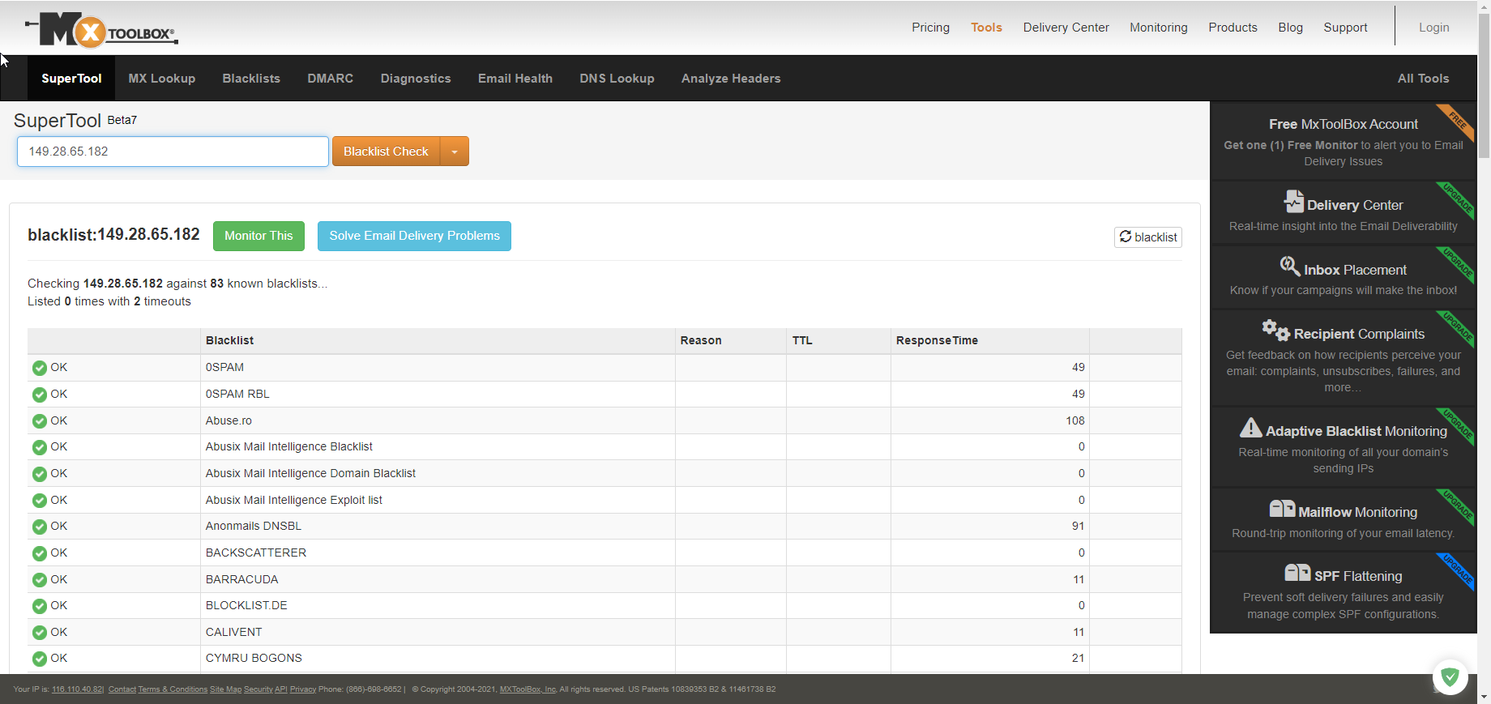Click the MxToolbox logo
The height and width of the screenshot is (704, 1491).
pos(101,31)
